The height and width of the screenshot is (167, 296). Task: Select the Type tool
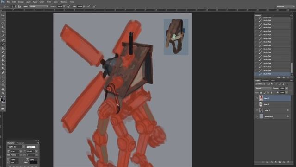pos(3,77)
